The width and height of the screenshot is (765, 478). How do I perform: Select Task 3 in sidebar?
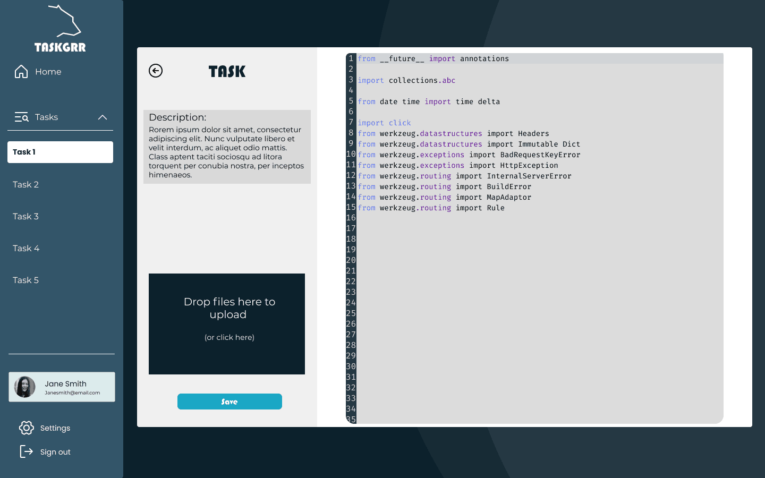click(x=26, y=216)
